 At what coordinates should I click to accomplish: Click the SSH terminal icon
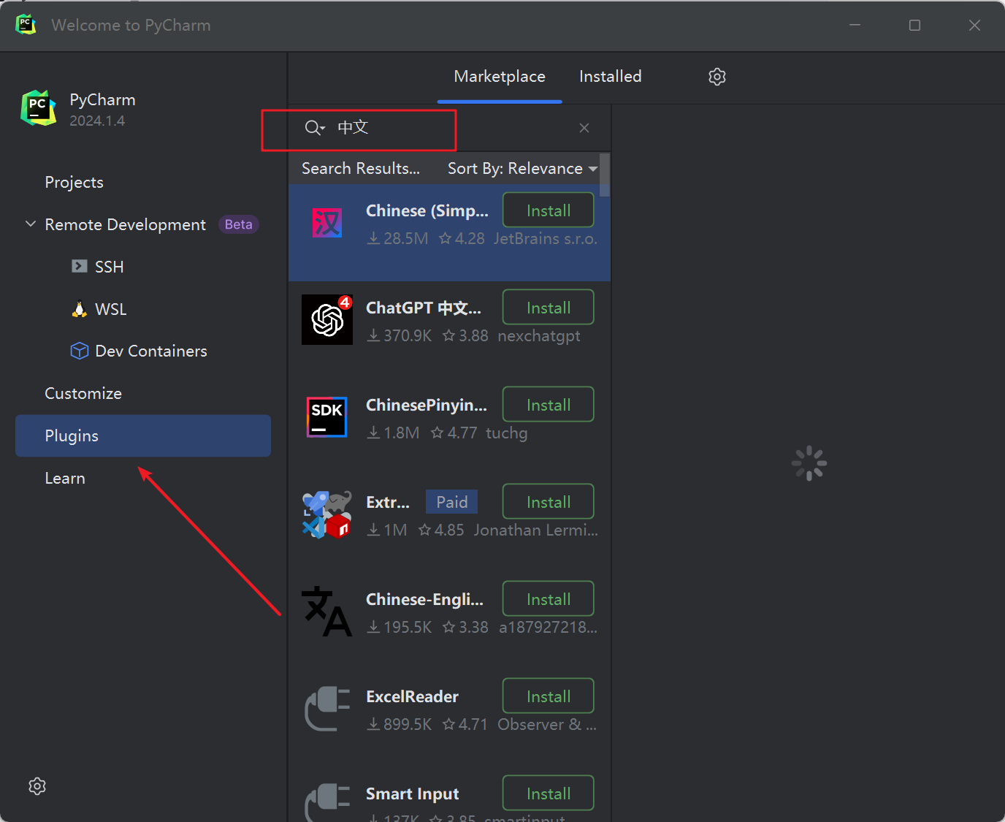pyautogui.click(x=79, y=266)
